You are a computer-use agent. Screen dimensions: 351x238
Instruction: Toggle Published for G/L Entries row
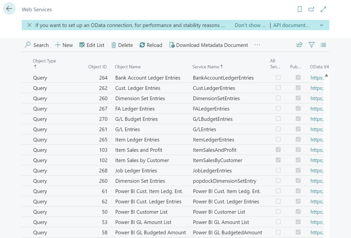point(298,129)
